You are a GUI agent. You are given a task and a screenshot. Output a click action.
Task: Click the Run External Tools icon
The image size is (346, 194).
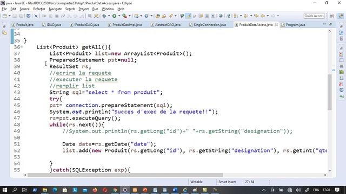coord(125,16)
